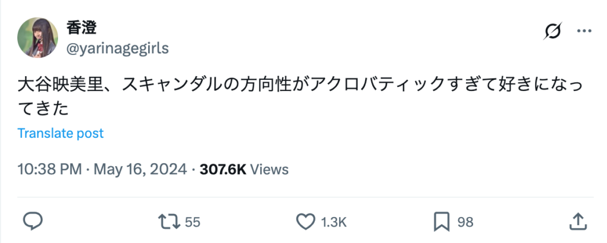Open the three-dot more options menu

(x=584, y=32)
